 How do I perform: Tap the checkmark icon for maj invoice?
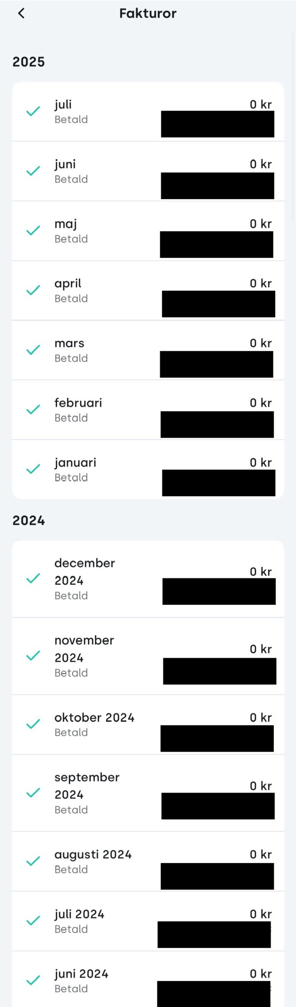(x=33, y=231)
